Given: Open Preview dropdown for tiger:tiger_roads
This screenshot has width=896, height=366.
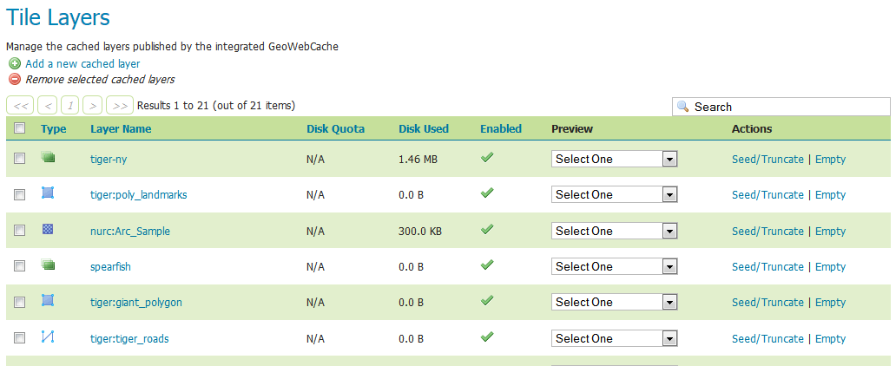Looking at the screenshot, I should tap(614, 338).
